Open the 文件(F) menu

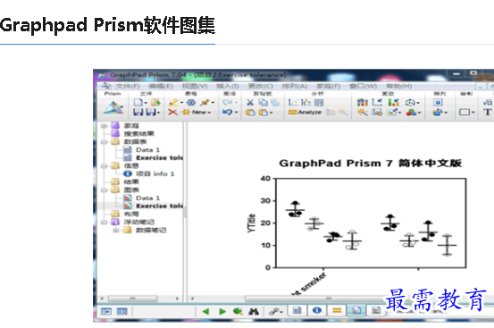click(x=127, y=86)
